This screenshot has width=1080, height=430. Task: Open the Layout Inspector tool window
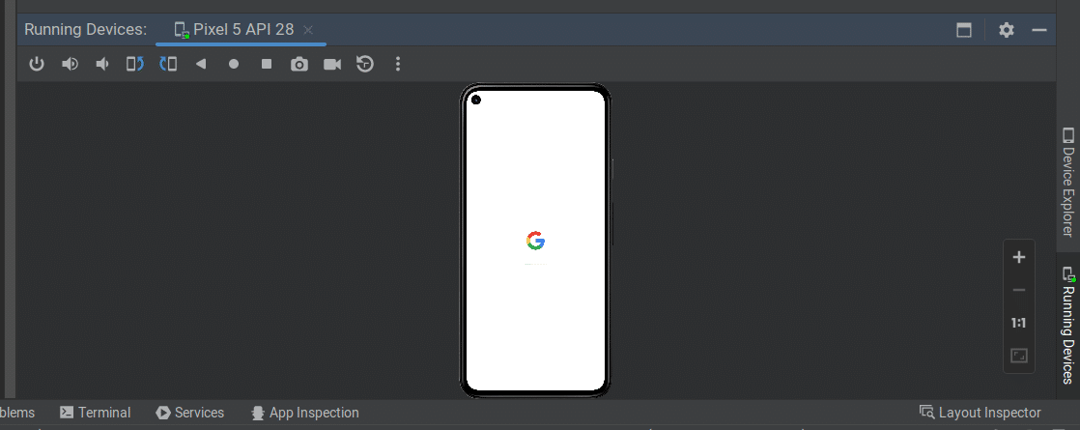pos(981,412)
